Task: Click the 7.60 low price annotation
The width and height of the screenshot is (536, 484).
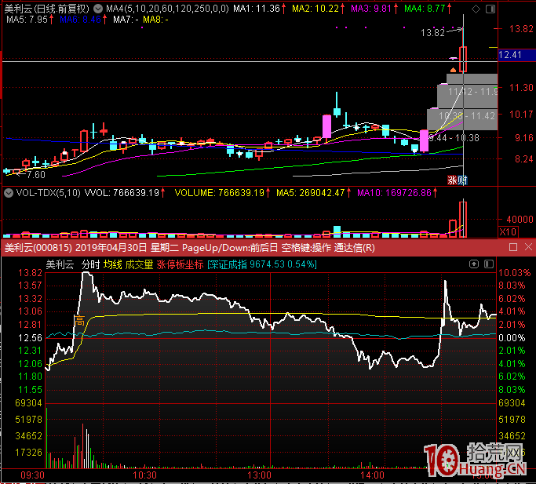Action: [36, 175]
